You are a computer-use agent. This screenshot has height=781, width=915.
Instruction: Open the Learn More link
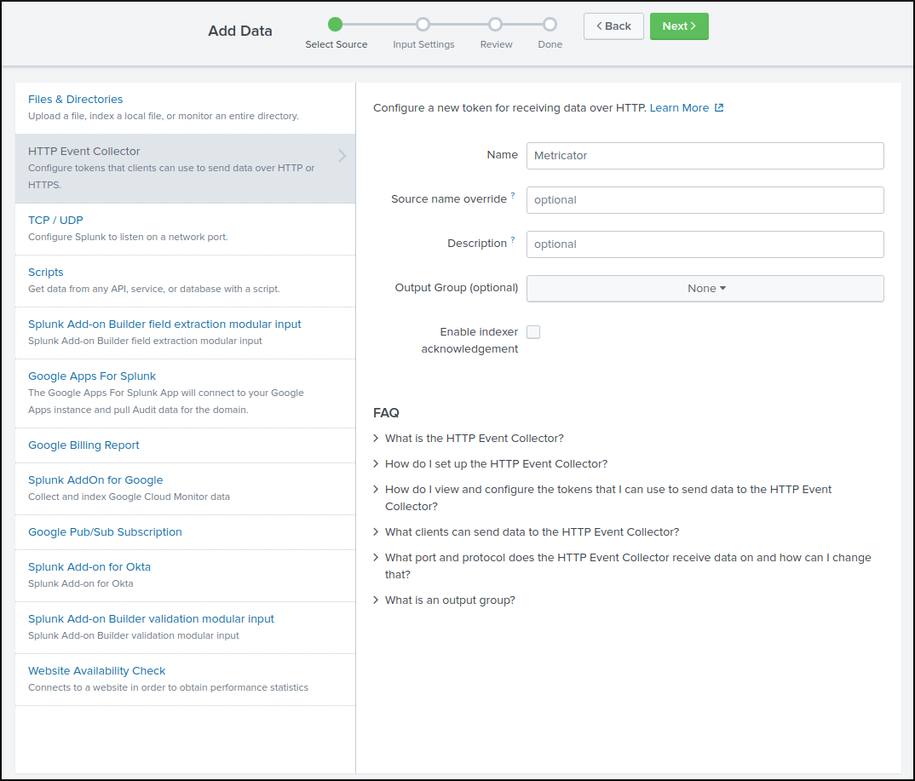tap(679, 108)
